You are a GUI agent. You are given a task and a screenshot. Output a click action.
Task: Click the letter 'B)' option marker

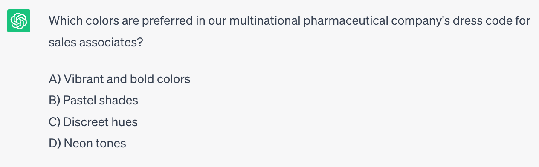[55, 101]
